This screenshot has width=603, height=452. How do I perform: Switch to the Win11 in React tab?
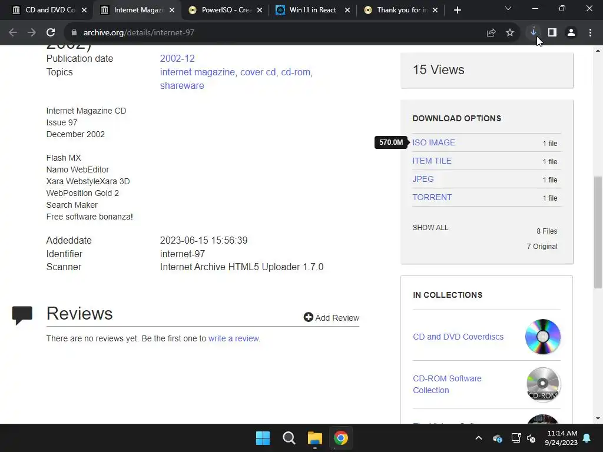(313, 10)
